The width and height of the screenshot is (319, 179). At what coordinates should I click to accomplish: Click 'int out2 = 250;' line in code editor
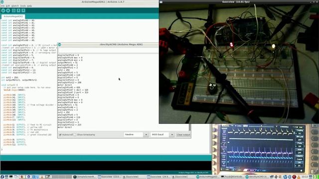click(10, 78)
